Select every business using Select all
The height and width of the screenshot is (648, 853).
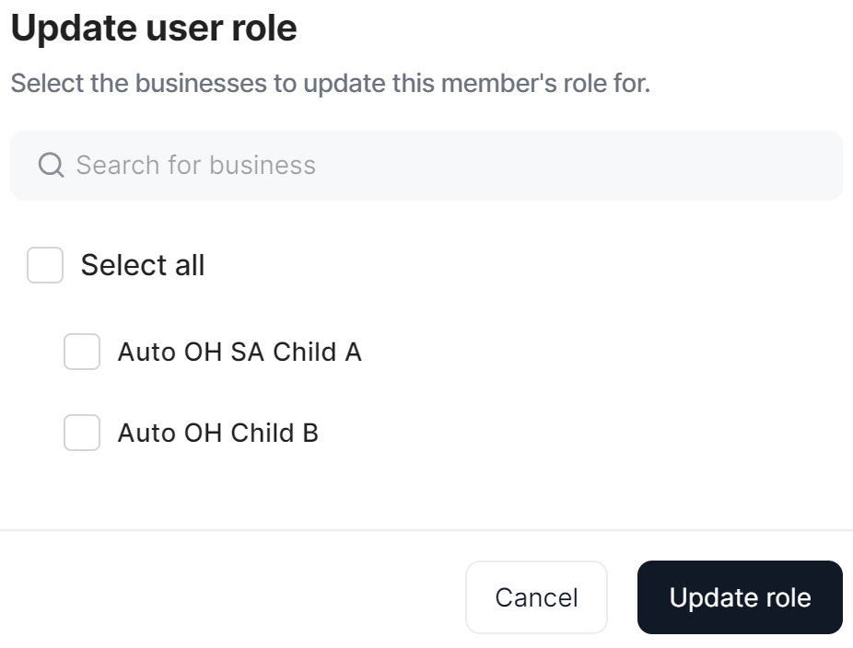click(45, 265)
